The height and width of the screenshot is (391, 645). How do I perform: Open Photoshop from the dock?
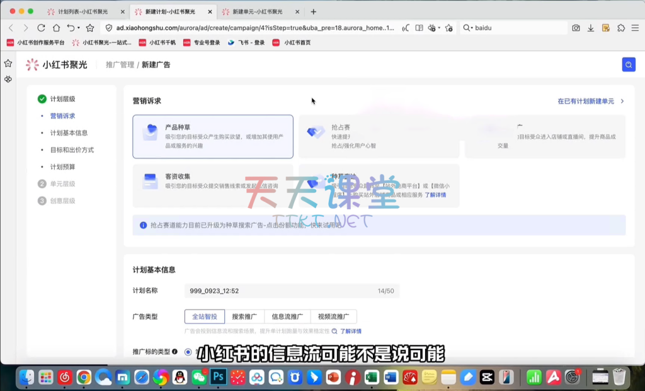point(219,377)
